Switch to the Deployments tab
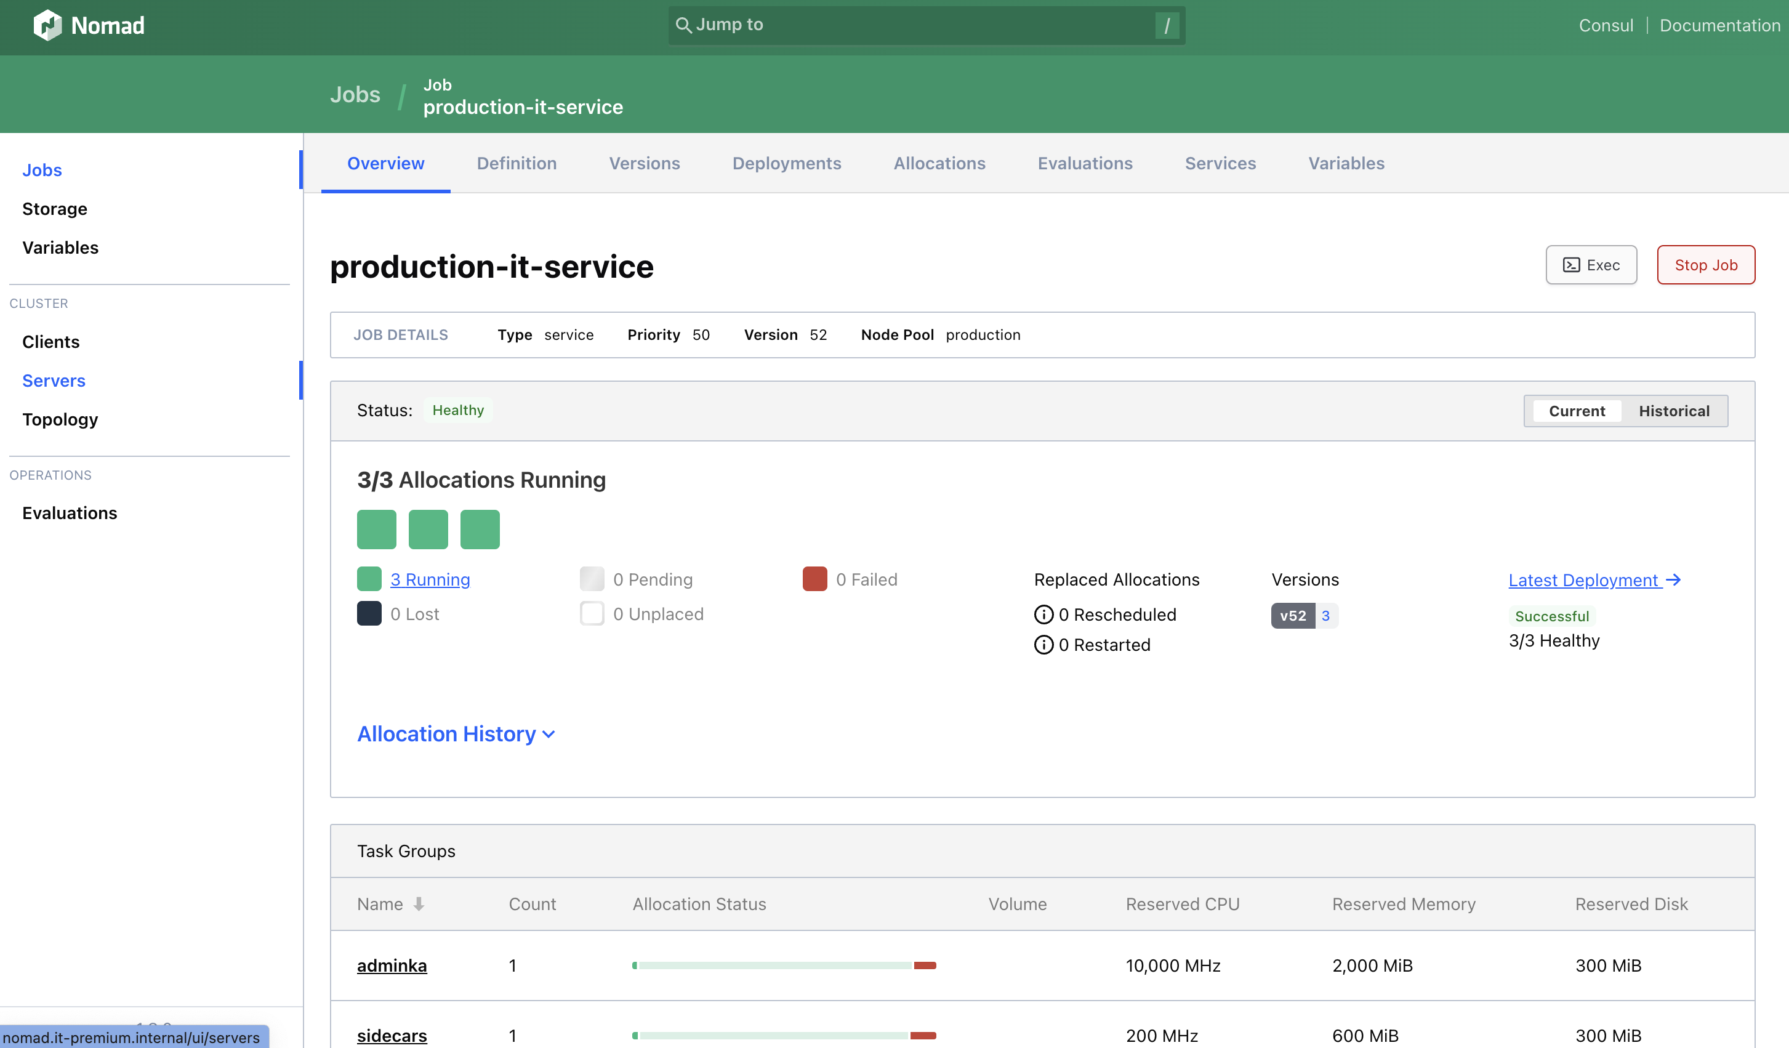 (787, 163)
